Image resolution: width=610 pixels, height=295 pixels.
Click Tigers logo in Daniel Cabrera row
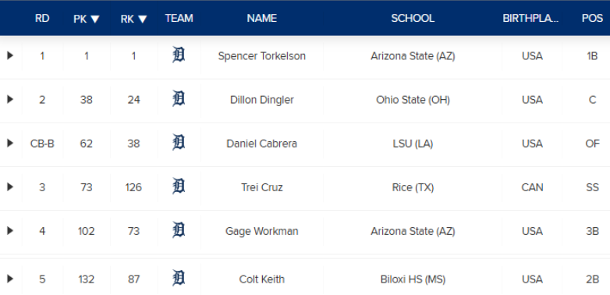click(x=179, y=143)
